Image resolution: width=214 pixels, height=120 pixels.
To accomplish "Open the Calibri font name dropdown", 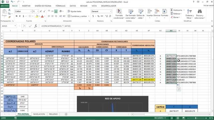I will coord(31,11).
